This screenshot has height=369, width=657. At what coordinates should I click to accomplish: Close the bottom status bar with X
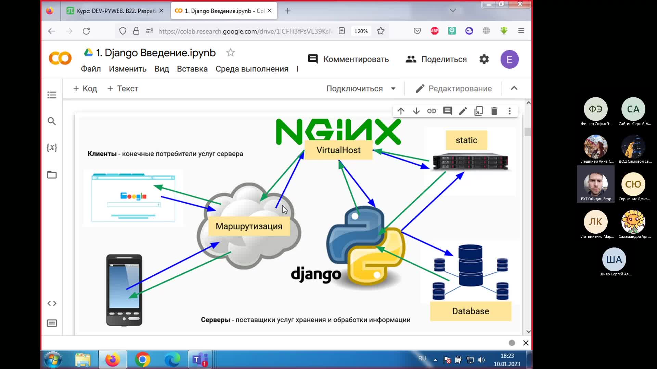[x=526, y=343]
